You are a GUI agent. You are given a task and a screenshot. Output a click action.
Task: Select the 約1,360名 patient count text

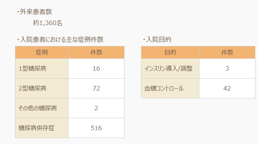tap(48, 23)
